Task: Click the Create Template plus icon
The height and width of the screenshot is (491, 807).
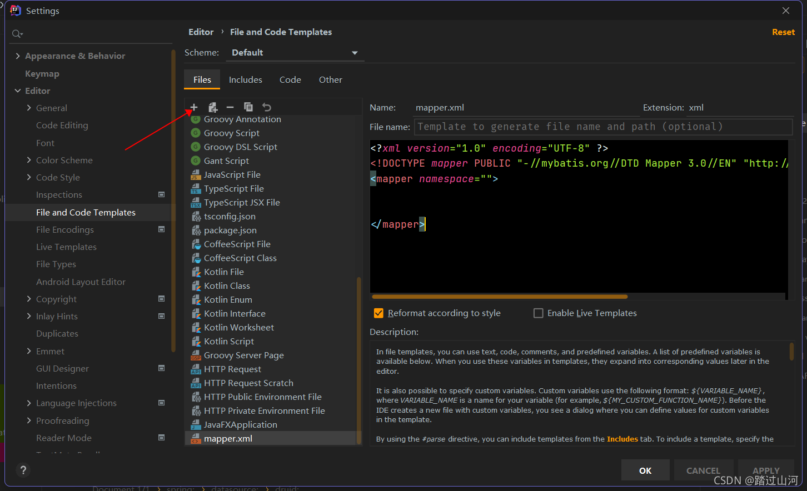Action: 194,107
